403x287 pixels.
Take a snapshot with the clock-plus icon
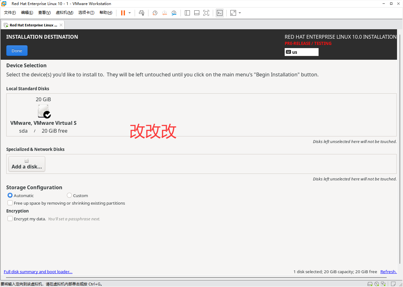click(155, 13)
